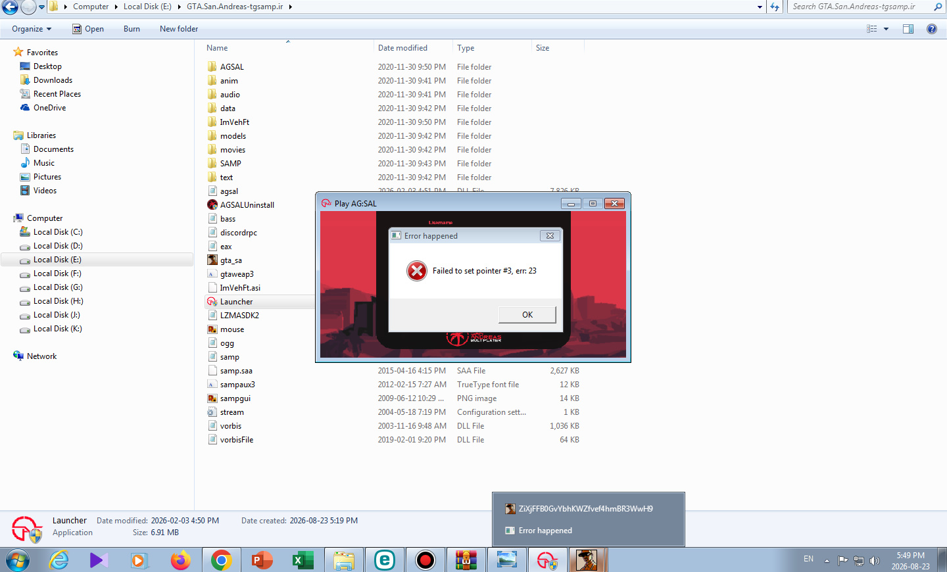Select the samp.saa file row
Screen dimensions: 947x572
(x=395, y=371)
